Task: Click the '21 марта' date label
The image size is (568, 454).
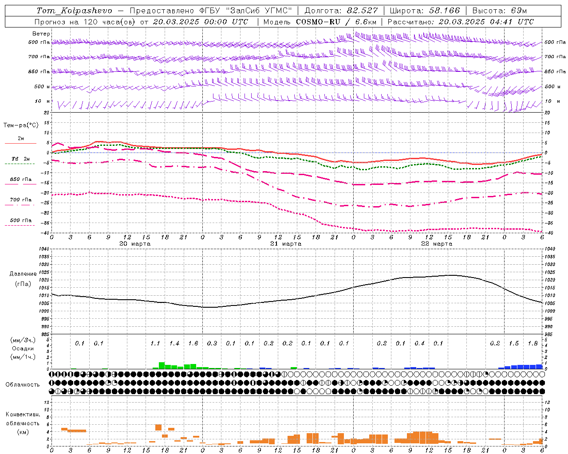Action: 286,244
